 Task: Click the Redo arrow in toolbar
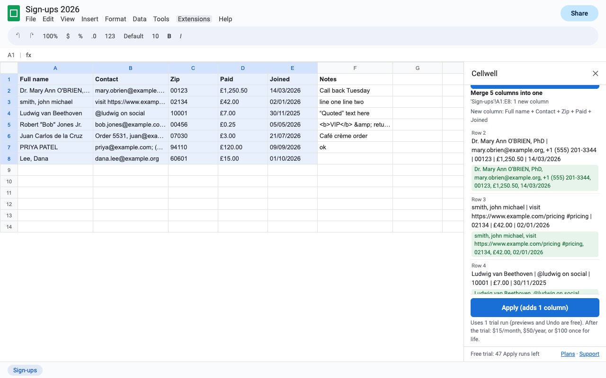point(32,36)
